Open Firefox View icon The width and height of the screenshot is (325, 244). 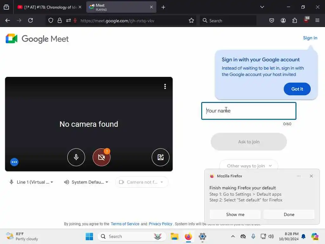click(x=6, y=7)
